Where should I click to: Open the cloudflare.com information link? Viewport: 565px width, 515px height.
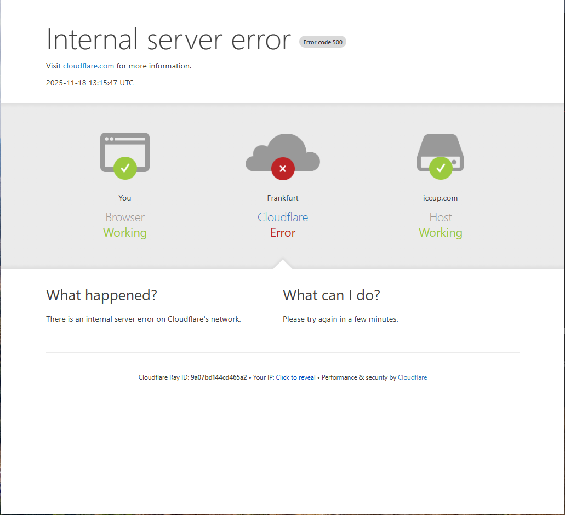pyautogui.click(x=88, y=66)
